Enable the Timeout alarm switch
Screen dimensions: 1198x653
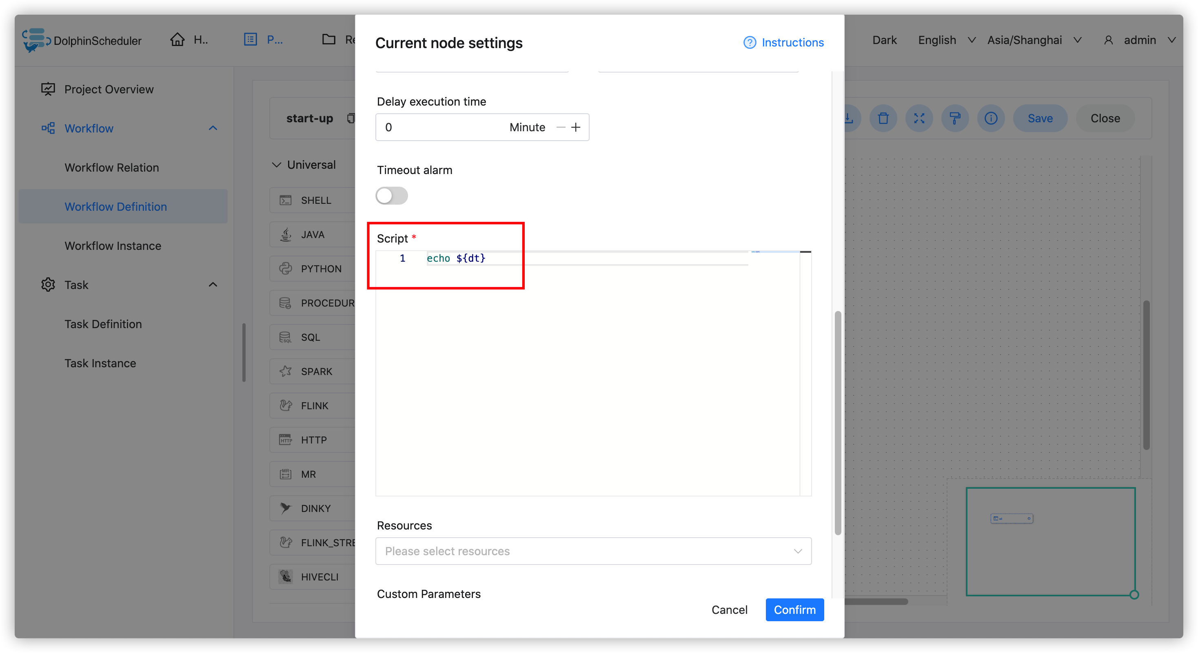(x=392, y=196)
